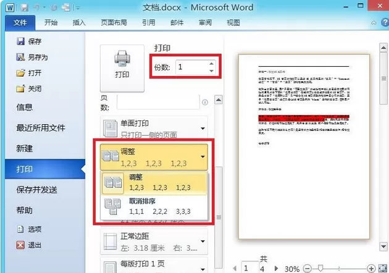This screenshot has width=389, height=273.
Task: Click preview scrollbar down arrow
Action: click(383, 246)
